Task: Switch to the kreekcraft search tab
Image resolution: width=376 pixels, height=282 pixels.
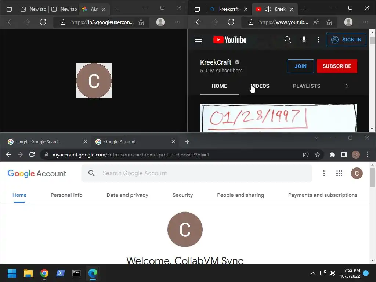Action: pyautogui.click(x=228, y=9)
